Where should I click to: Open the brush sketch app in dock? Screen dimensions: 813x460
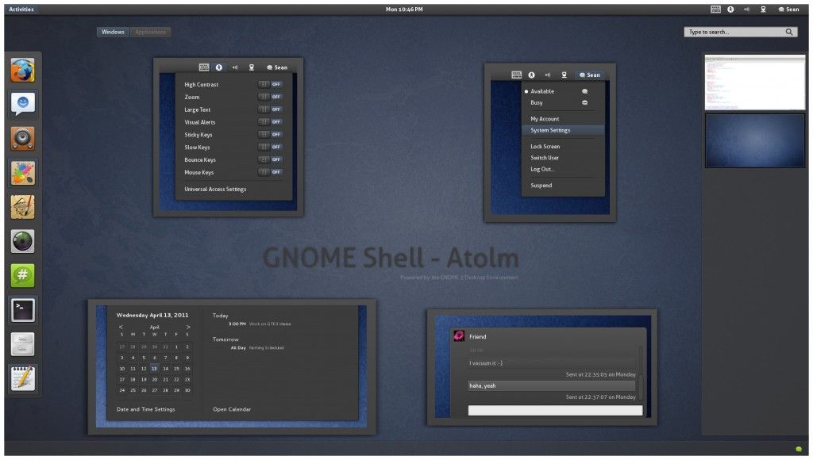pyautogui.click(x=23, y=207)
